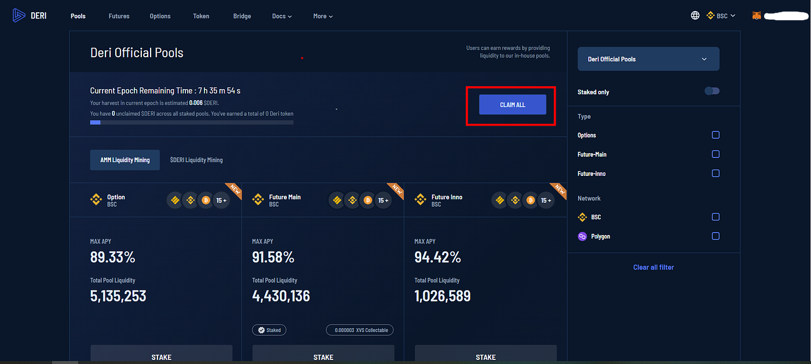Open the Futures page
This screenshot has width=811, height=364.
pos(119,16)
